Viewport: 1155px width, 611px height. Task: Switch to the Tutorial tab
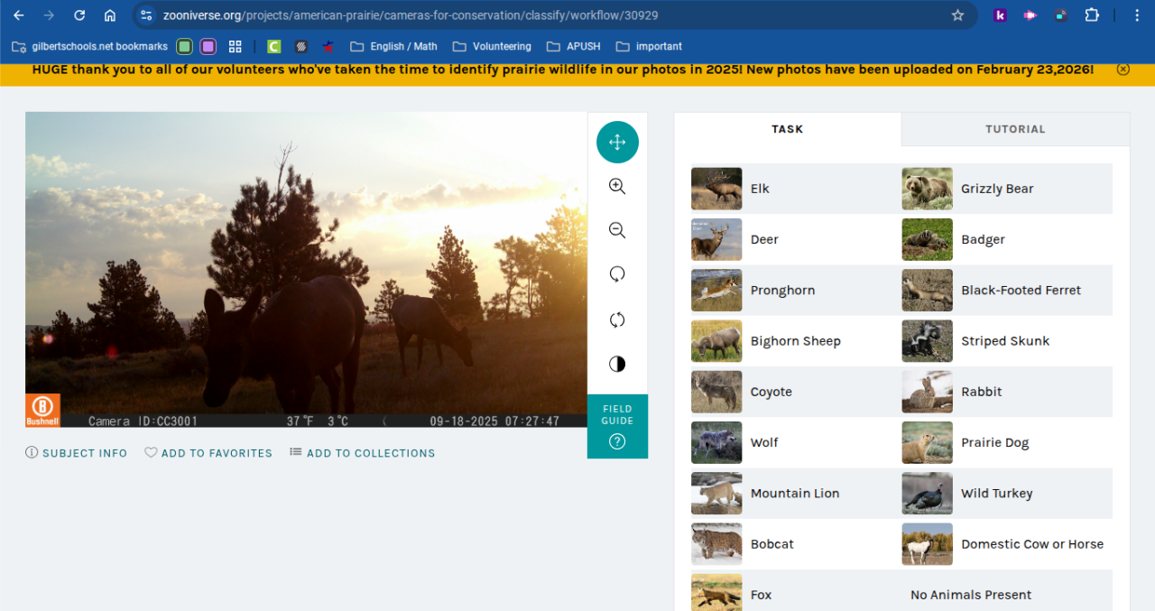pyautogui.click(x=1015, y=129)
